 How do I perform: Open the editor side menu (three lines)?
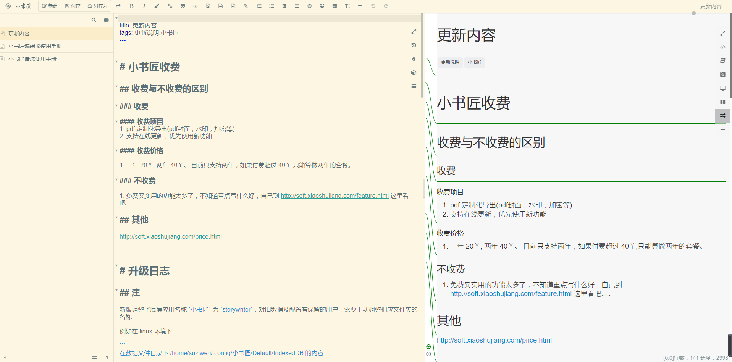[414, 86]
